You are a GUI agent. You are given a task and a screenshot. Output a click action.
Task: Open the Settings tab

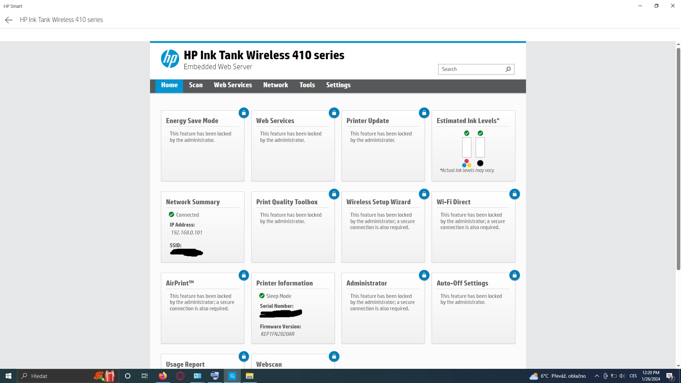338,85
